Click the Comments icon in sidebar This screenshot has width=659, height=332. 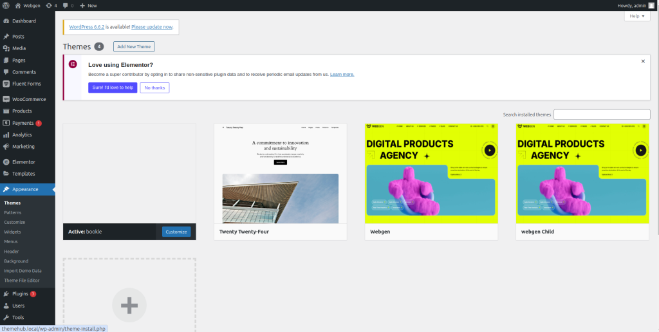(x=6, y=72)
